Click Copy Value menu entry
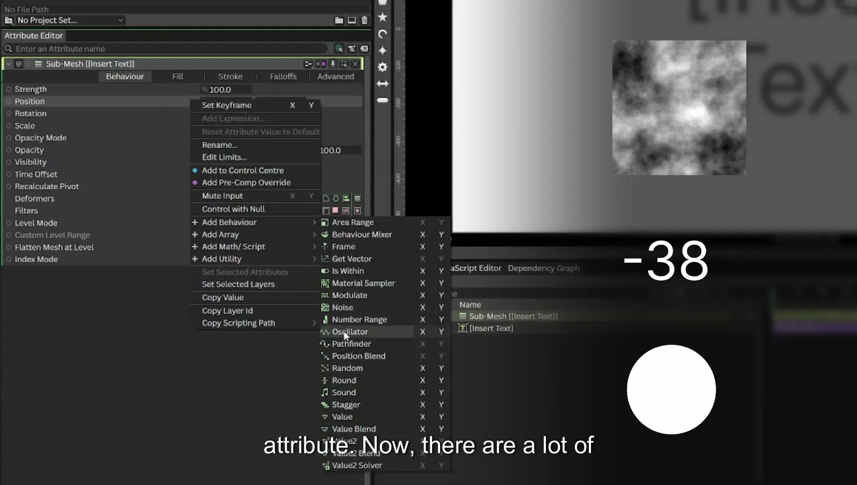The height and width of the screenshot is (485, 857). pyautogui.click(x=222, y=297)
